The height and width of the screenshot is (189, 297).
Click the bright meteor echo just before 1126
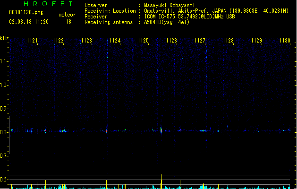pyautogui.click(x=161, y=130)
